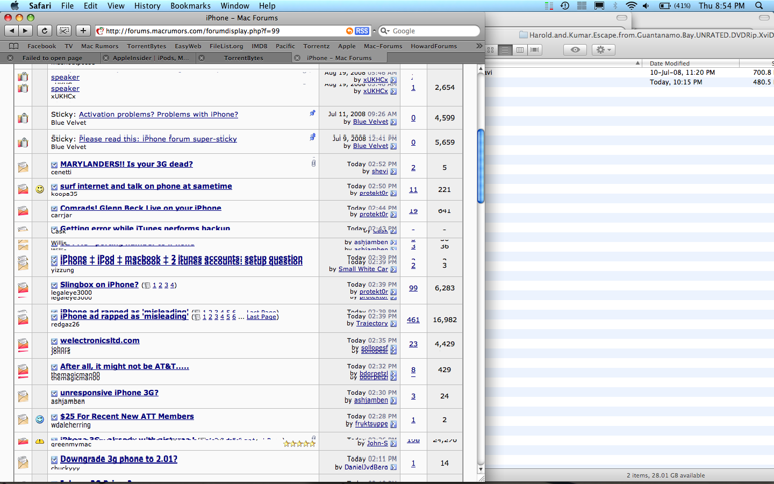The height and width of the screenshot is (484, 774).
Task: Switch to TorrentBytes tab
Action: pos(243,58)
